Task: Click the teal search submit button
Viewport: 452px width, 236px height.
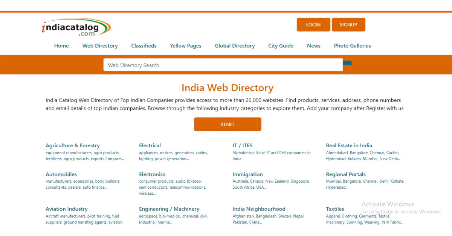Action: tap(347, 63)
